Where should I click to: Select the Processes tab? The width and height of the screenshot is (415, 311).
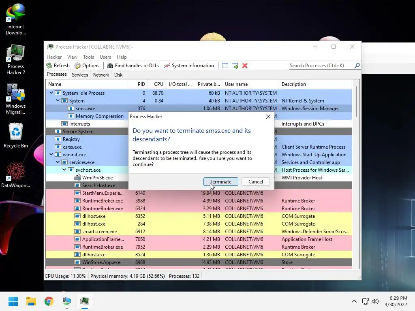point(57,75)
